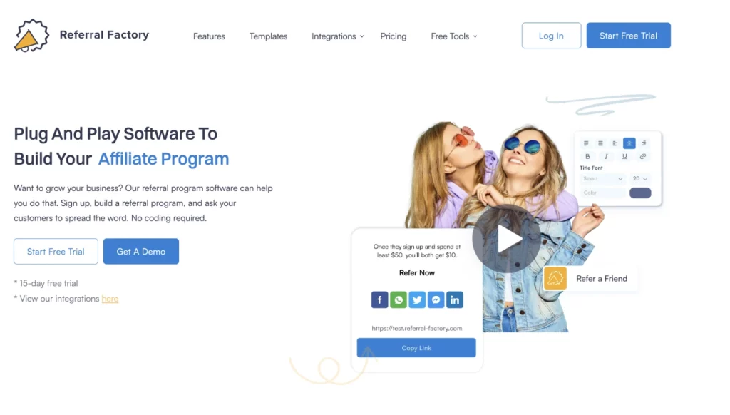Click the Referral Factory megaphone logo
The height and width of the screenshot is (415, 730).
[x=31, y=36]
